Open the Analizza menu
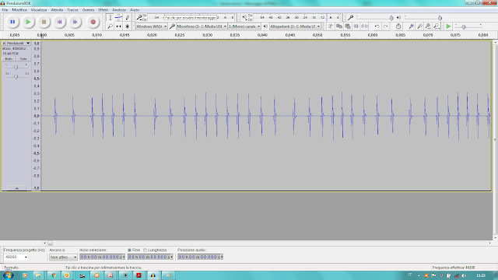The height and width of the screenshot is (280, 498). [x=119, y=10]
